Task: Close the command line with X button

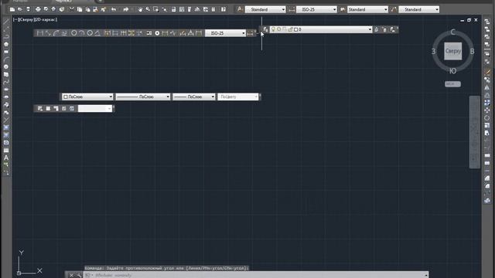Action: pos(71,275)
